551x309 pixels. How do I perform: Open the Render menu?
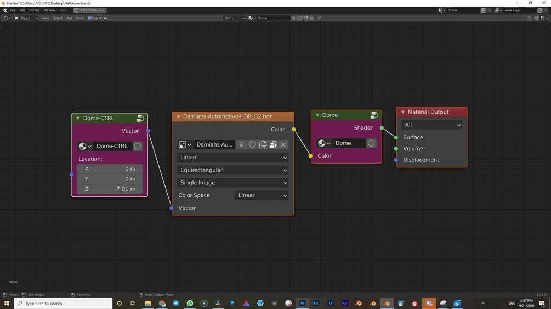point(34,10)
